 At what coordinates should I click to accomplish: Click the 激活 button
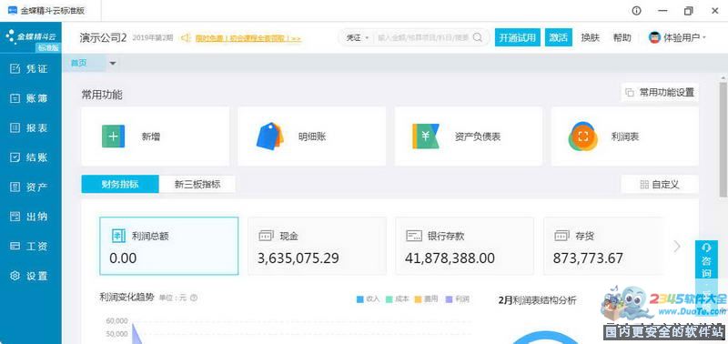tap(559, 37)
